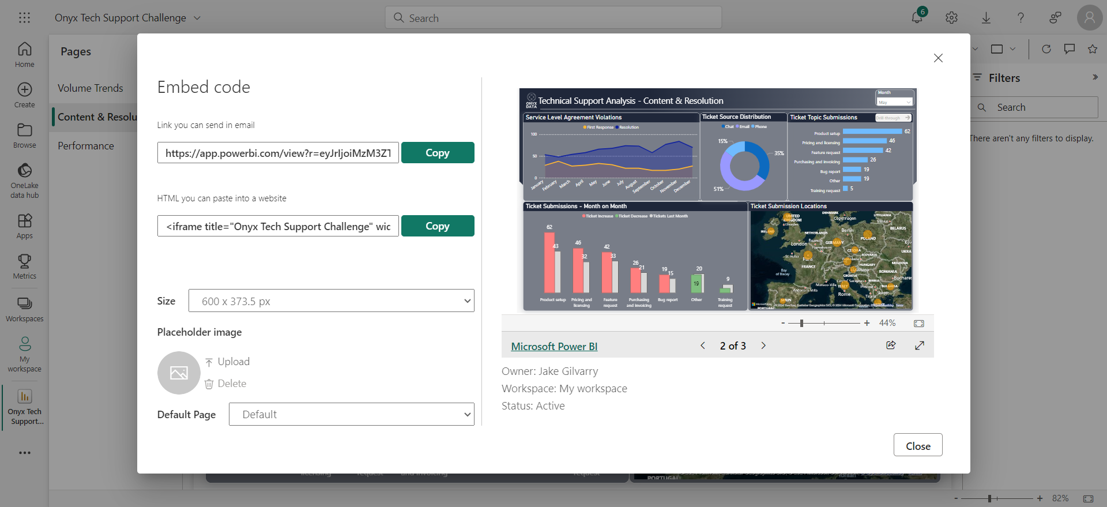1107x507 pixels.
Task: Open the Month slicer dropdown in preview
Action: (x=895, y=102)
